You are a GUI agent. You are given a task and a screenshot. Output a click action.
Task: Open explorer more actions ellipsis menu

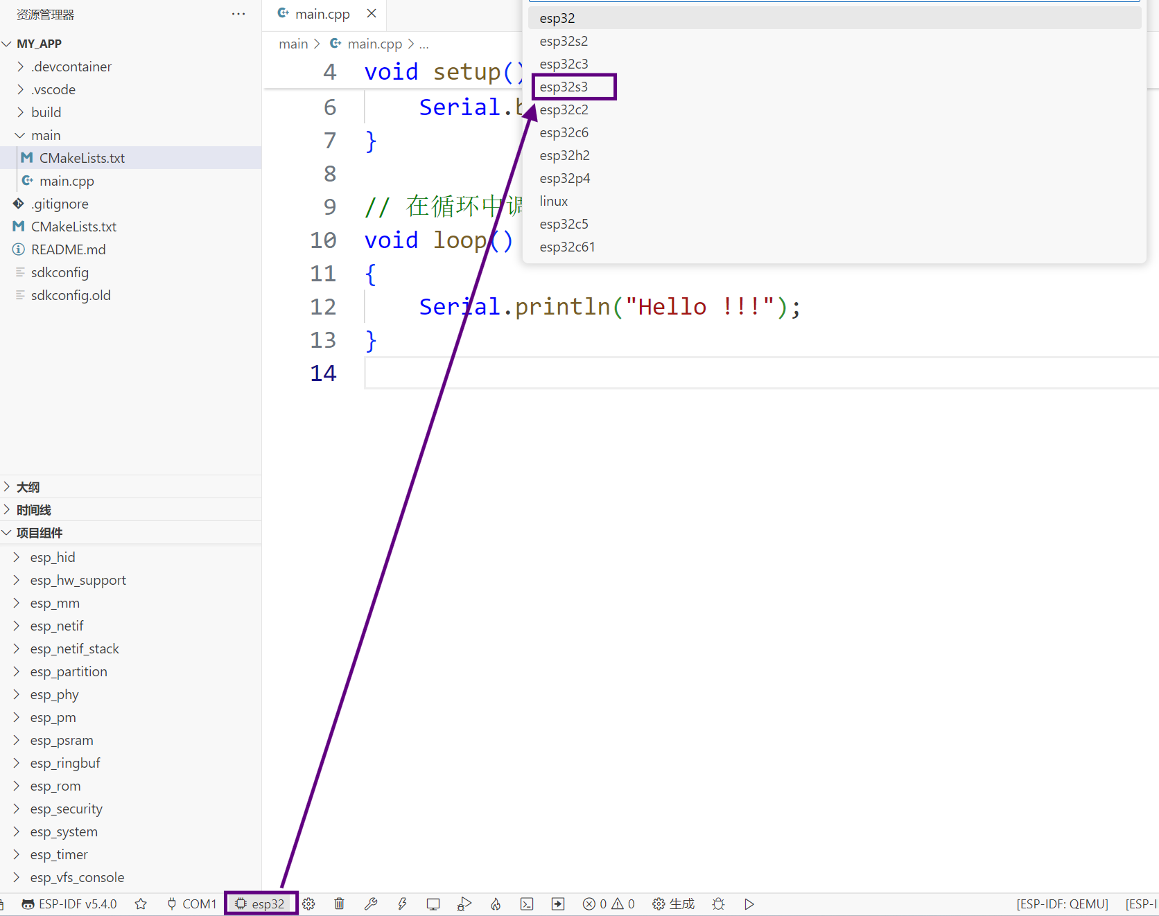pos(238,14)
